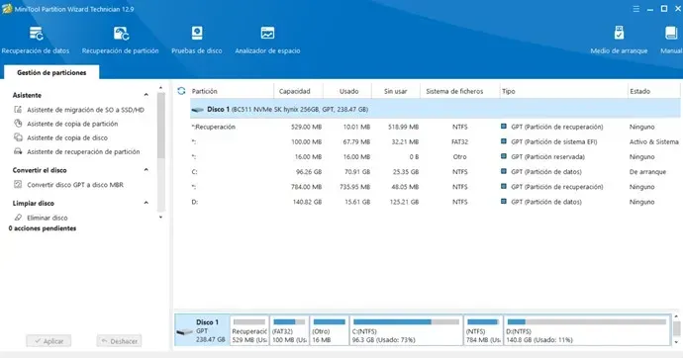Screen dimensions: 683x358
Task: Click Disco 1 drive icon in list header
Action: tap(198, 110)
